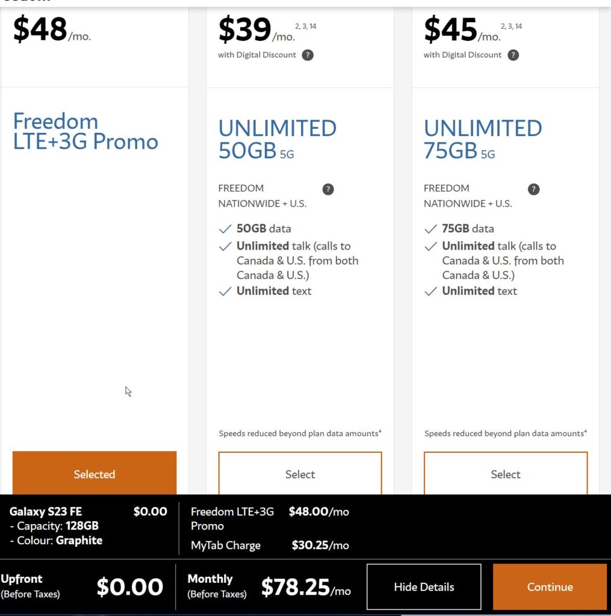Click the Unlimited text checkmark in the 50GB plan
This screenshot has height=616, width=611.
[225, 291]
